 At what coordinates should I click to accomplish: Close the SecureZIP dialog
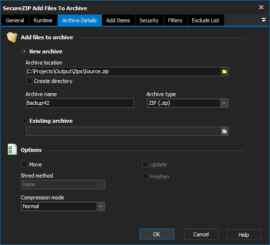[x=261, y=7]
